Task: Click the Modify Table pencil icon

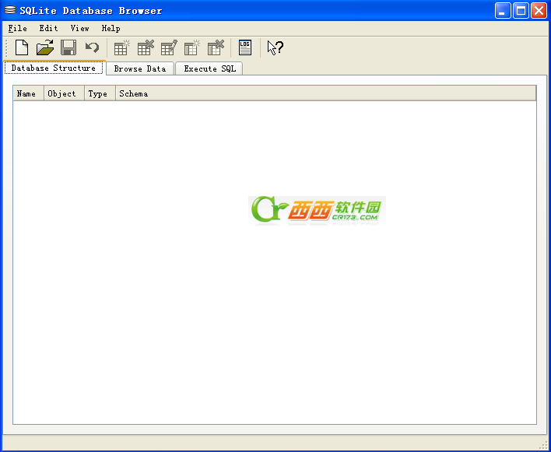Action: coord(169,47)
